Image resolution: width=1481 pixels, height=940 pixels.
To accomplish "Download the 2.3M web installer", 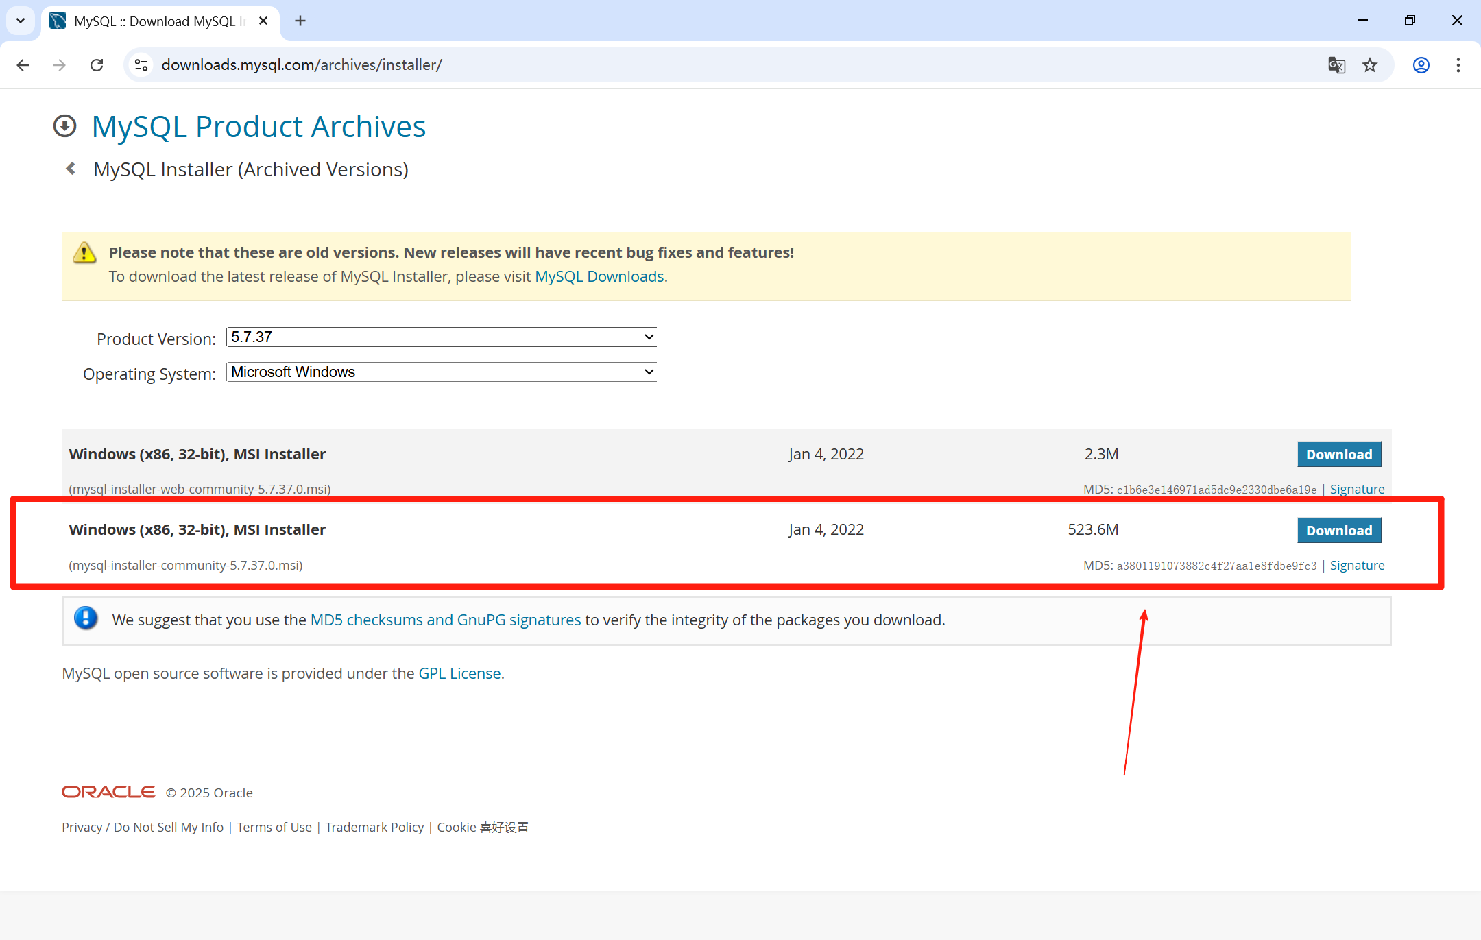I will (1339, 455).
